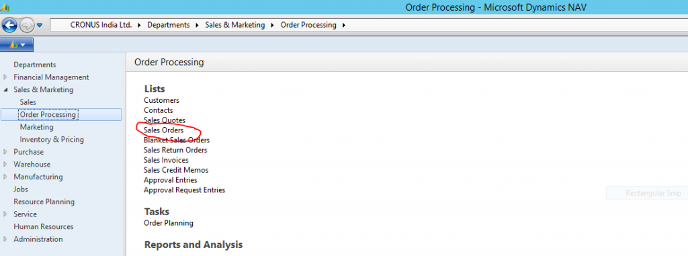Click Order Processing in the breadcrumb path
The image size is (688, 256).
coord(308,25)
